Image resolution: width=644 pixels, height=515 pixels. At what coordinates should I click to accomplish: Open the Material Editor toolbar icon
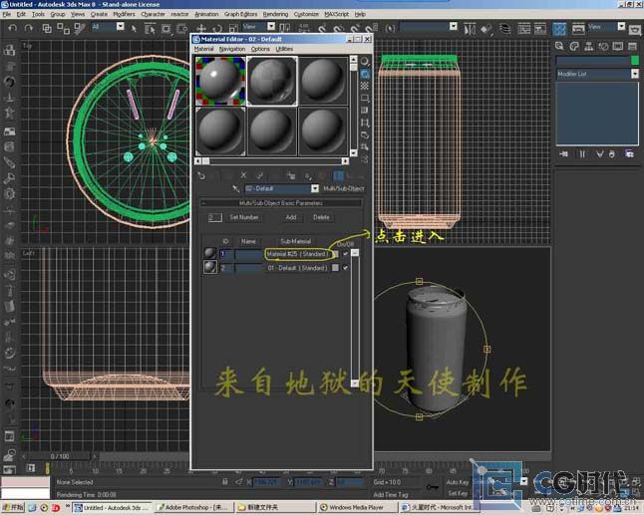[x=559, y=29]
